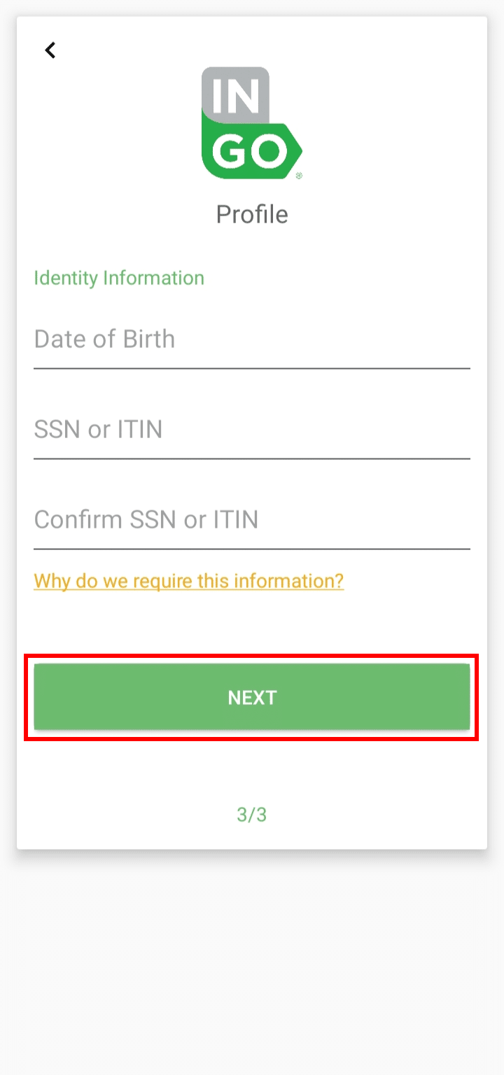Click the green GO tag of logo
This screenshot has width=504, height=1075.
(x=251, y=150)
